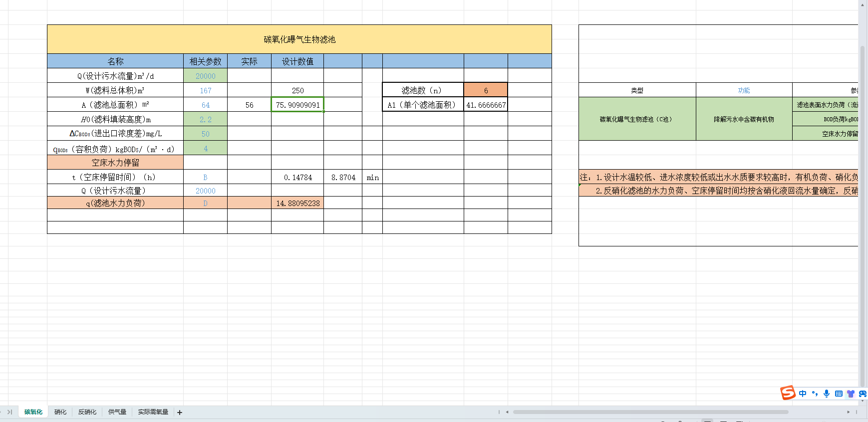Select the green cell with value 2.2
This screenshot has height=422, width=868.
[x=206, y=119]
